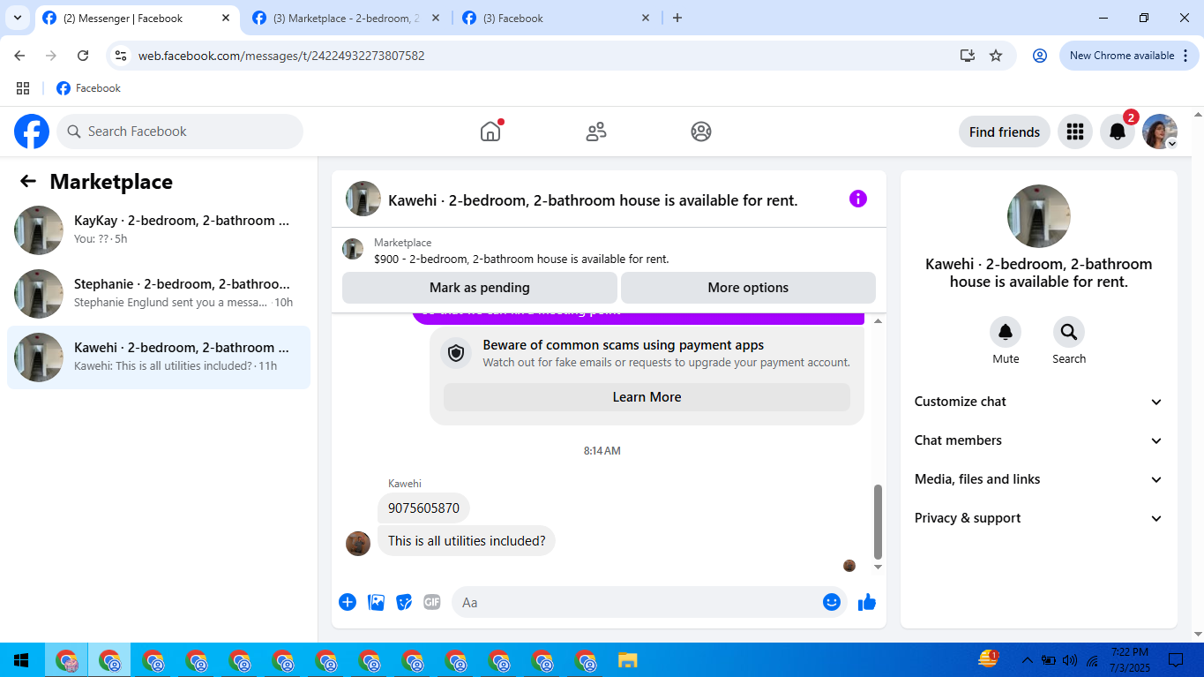Image resolution: width=1204 pixels, height=677 pixels.
Task: Click the chat messages scrollbar thumb
Action: [878, 522]
